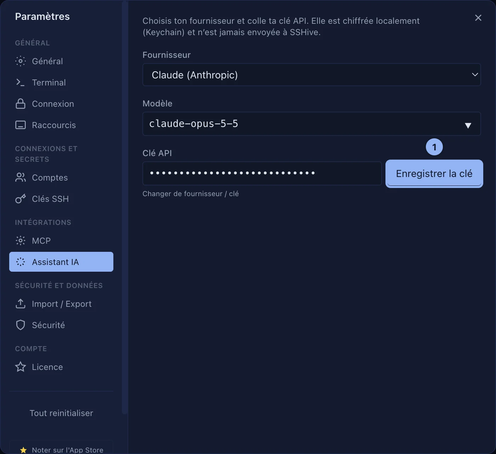Click the gear icon beside Général

(21, 61)
